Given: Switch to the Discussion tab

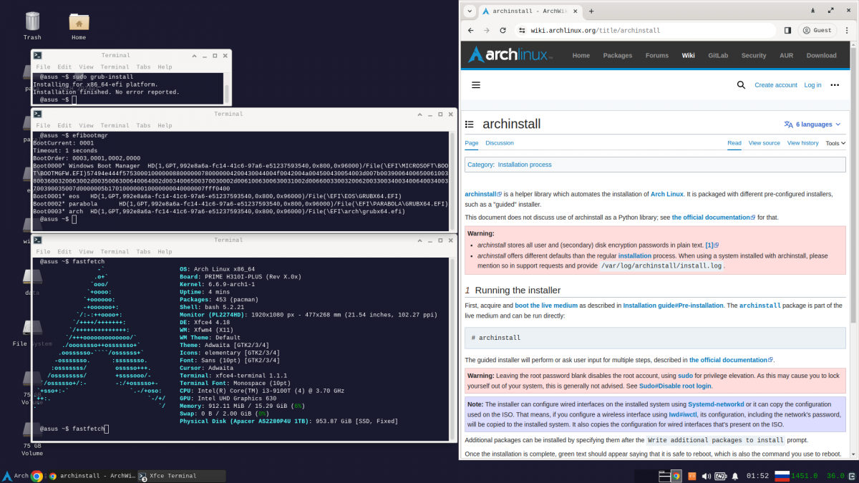Looking at the screenshot, I should pos(500,143).
